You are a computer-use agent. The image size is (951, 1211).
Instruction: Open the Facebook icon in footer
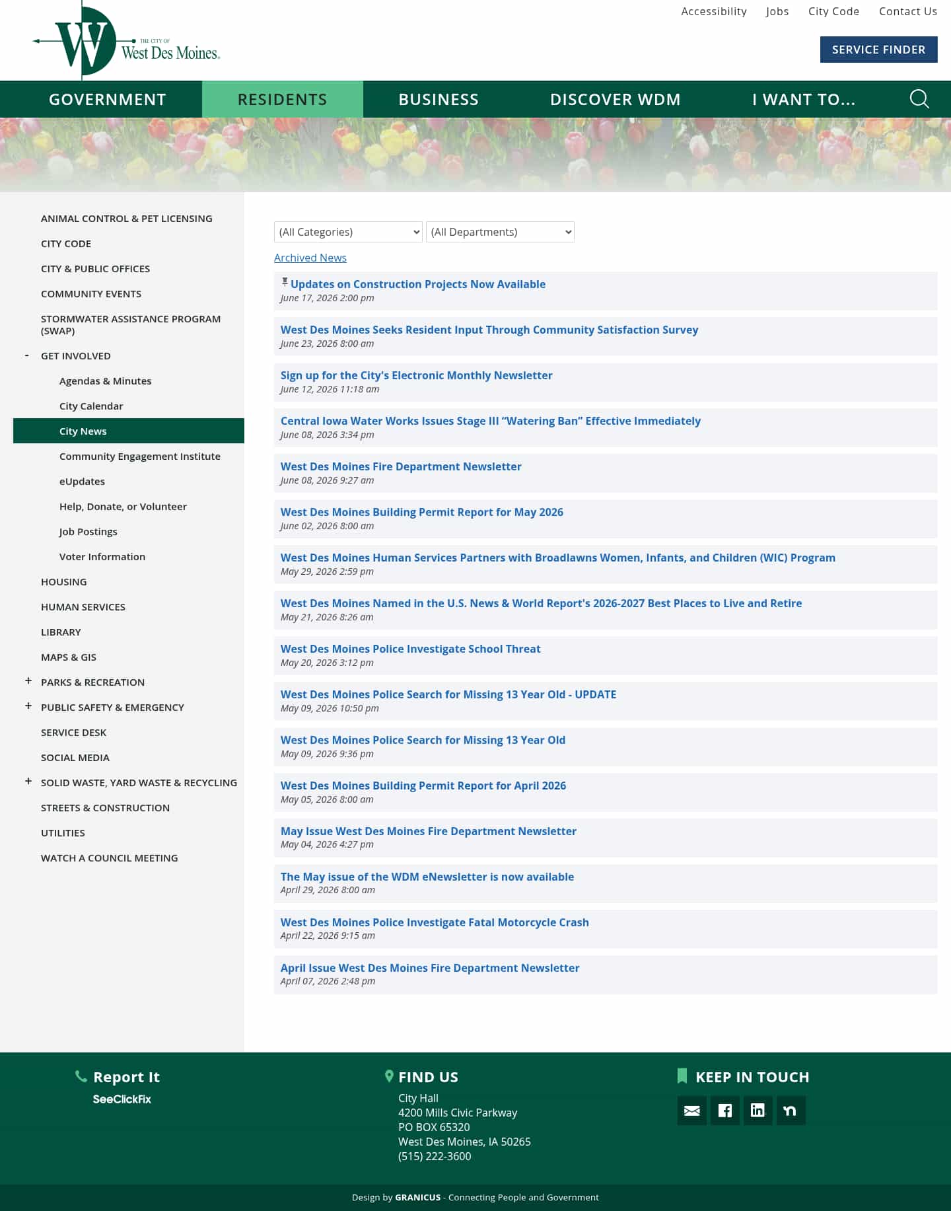click(724, 1111)
